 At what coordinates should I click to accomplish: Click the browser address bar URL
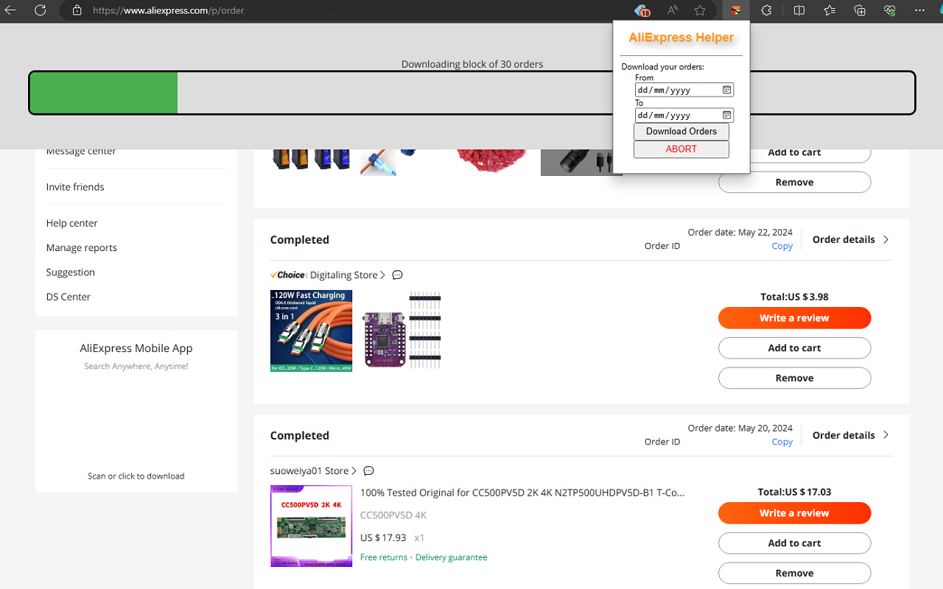169,10
